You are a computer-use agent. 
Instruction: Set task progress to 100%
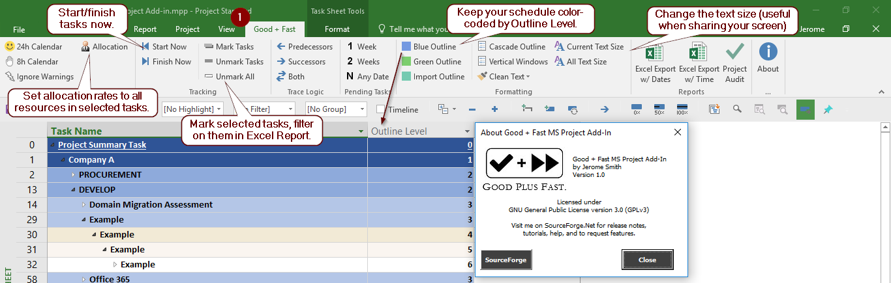point(682,109)
